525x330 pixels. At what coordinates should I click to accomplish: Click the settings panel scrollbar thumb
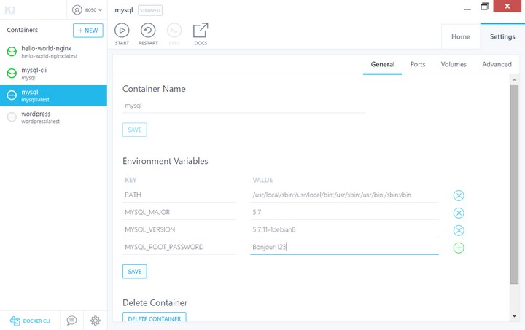tap(514, 184)
